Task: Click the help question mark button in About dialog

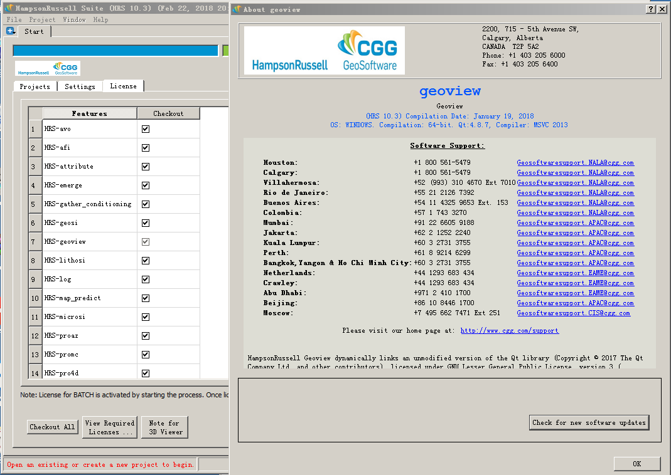Action: click(650, 9)
